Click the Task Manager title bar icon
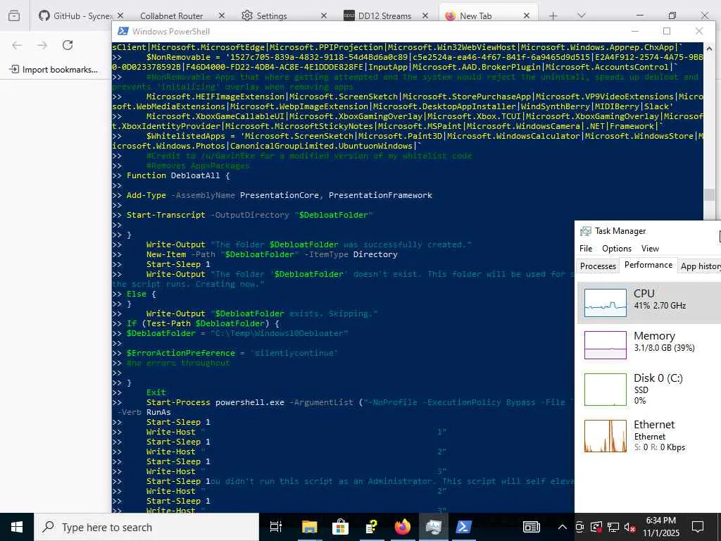The width and height of the screenshot is (721, 541). (585, 231)
